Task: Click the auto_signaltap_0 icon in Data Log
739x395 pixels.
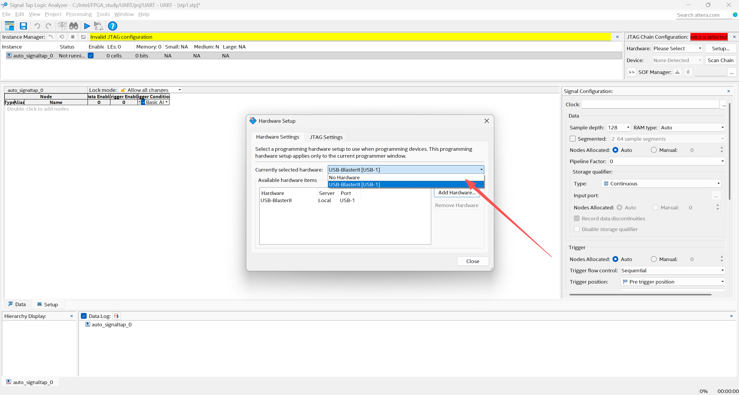Action: pos(88,324)
